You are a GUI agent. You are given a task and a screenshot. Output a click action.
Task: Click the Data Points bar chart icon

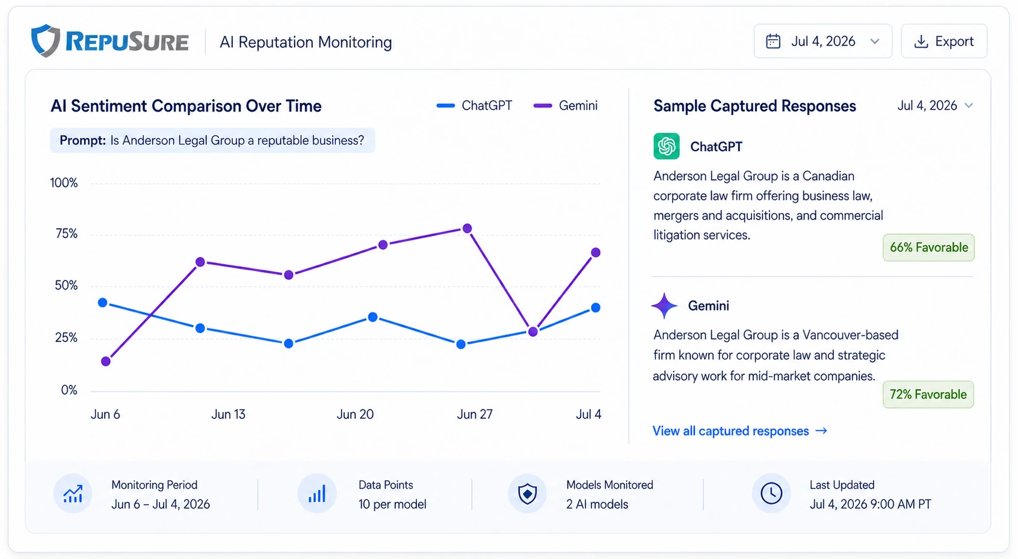click(317, 494)
